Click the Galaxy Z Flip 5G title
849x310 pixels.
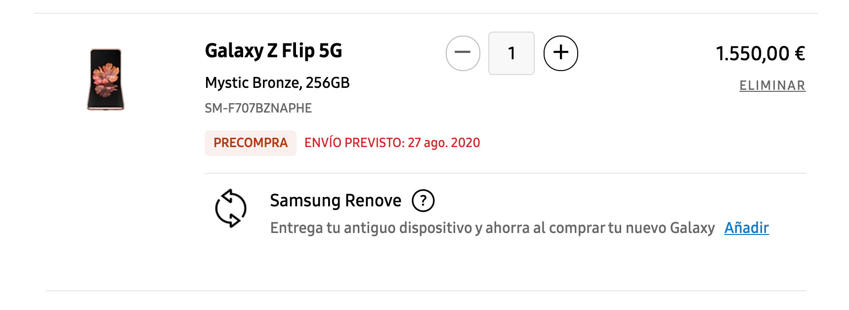(x=273, y=51)
